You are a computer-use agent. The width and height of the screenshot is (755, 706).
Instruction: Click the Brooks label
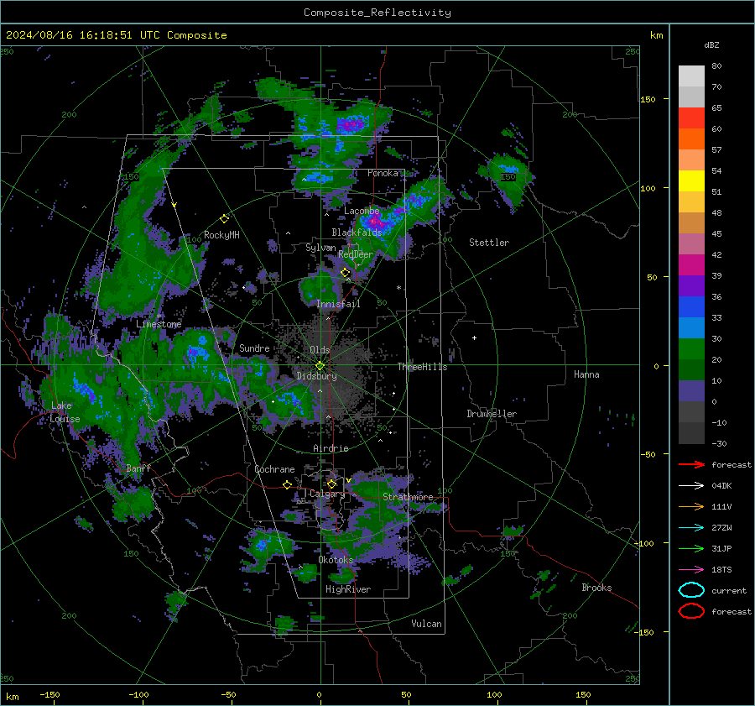click(596, 588)
